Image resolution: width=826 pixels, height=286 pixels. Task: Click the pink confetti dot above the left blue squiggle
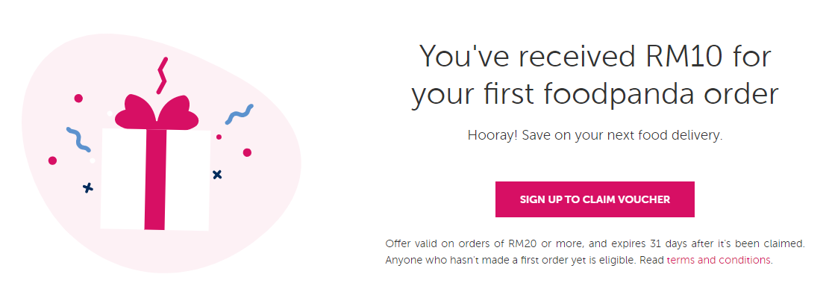(78, 98)
